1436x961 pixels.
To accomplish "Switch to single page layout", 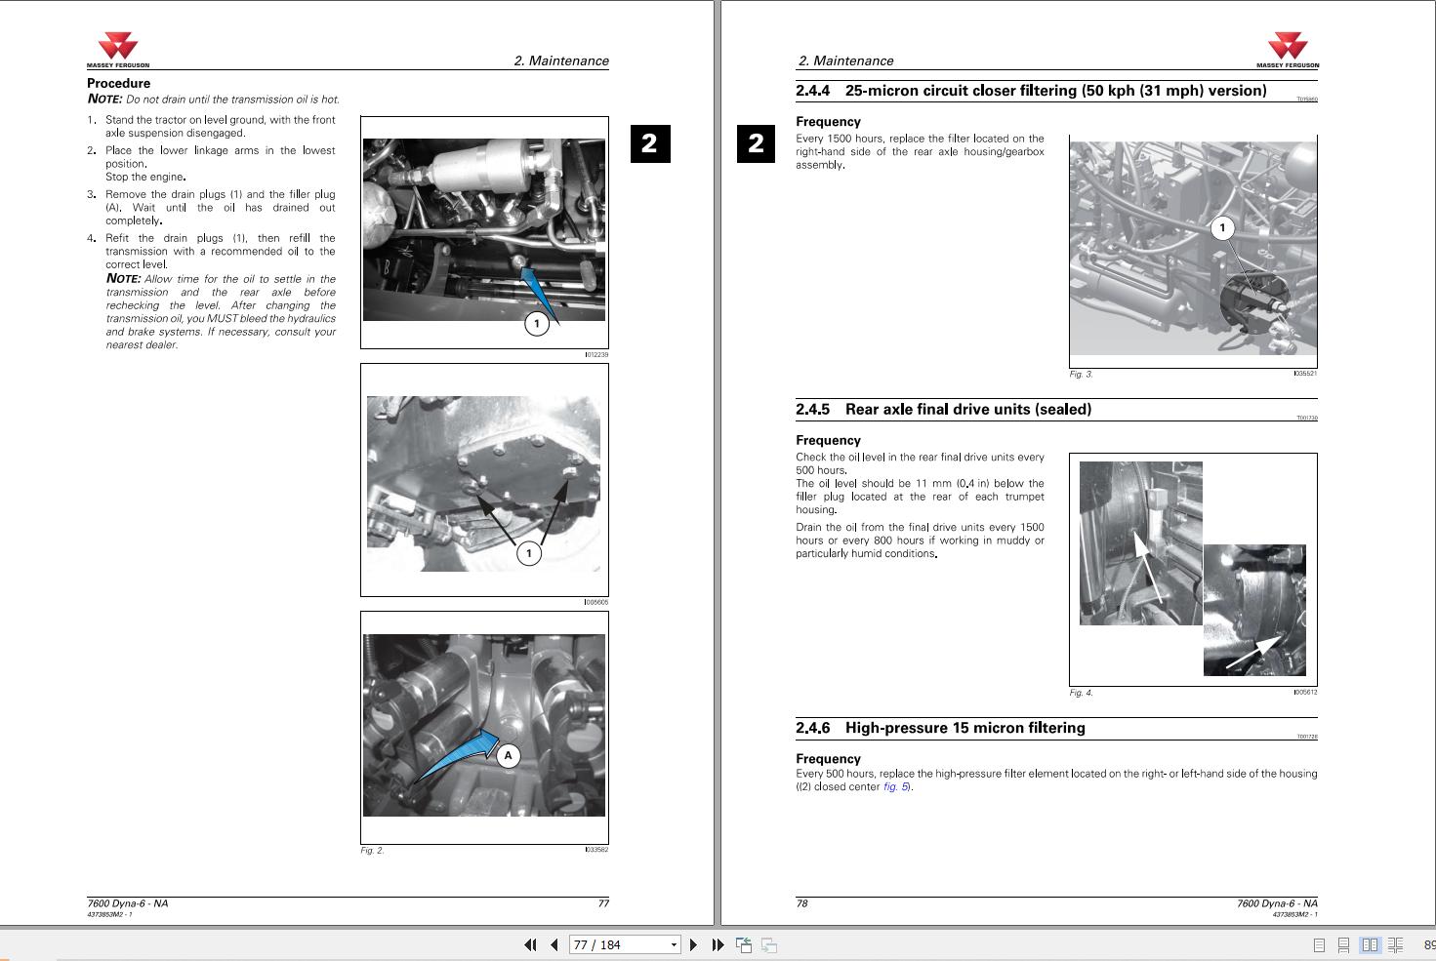I will tap(1319, 944).
